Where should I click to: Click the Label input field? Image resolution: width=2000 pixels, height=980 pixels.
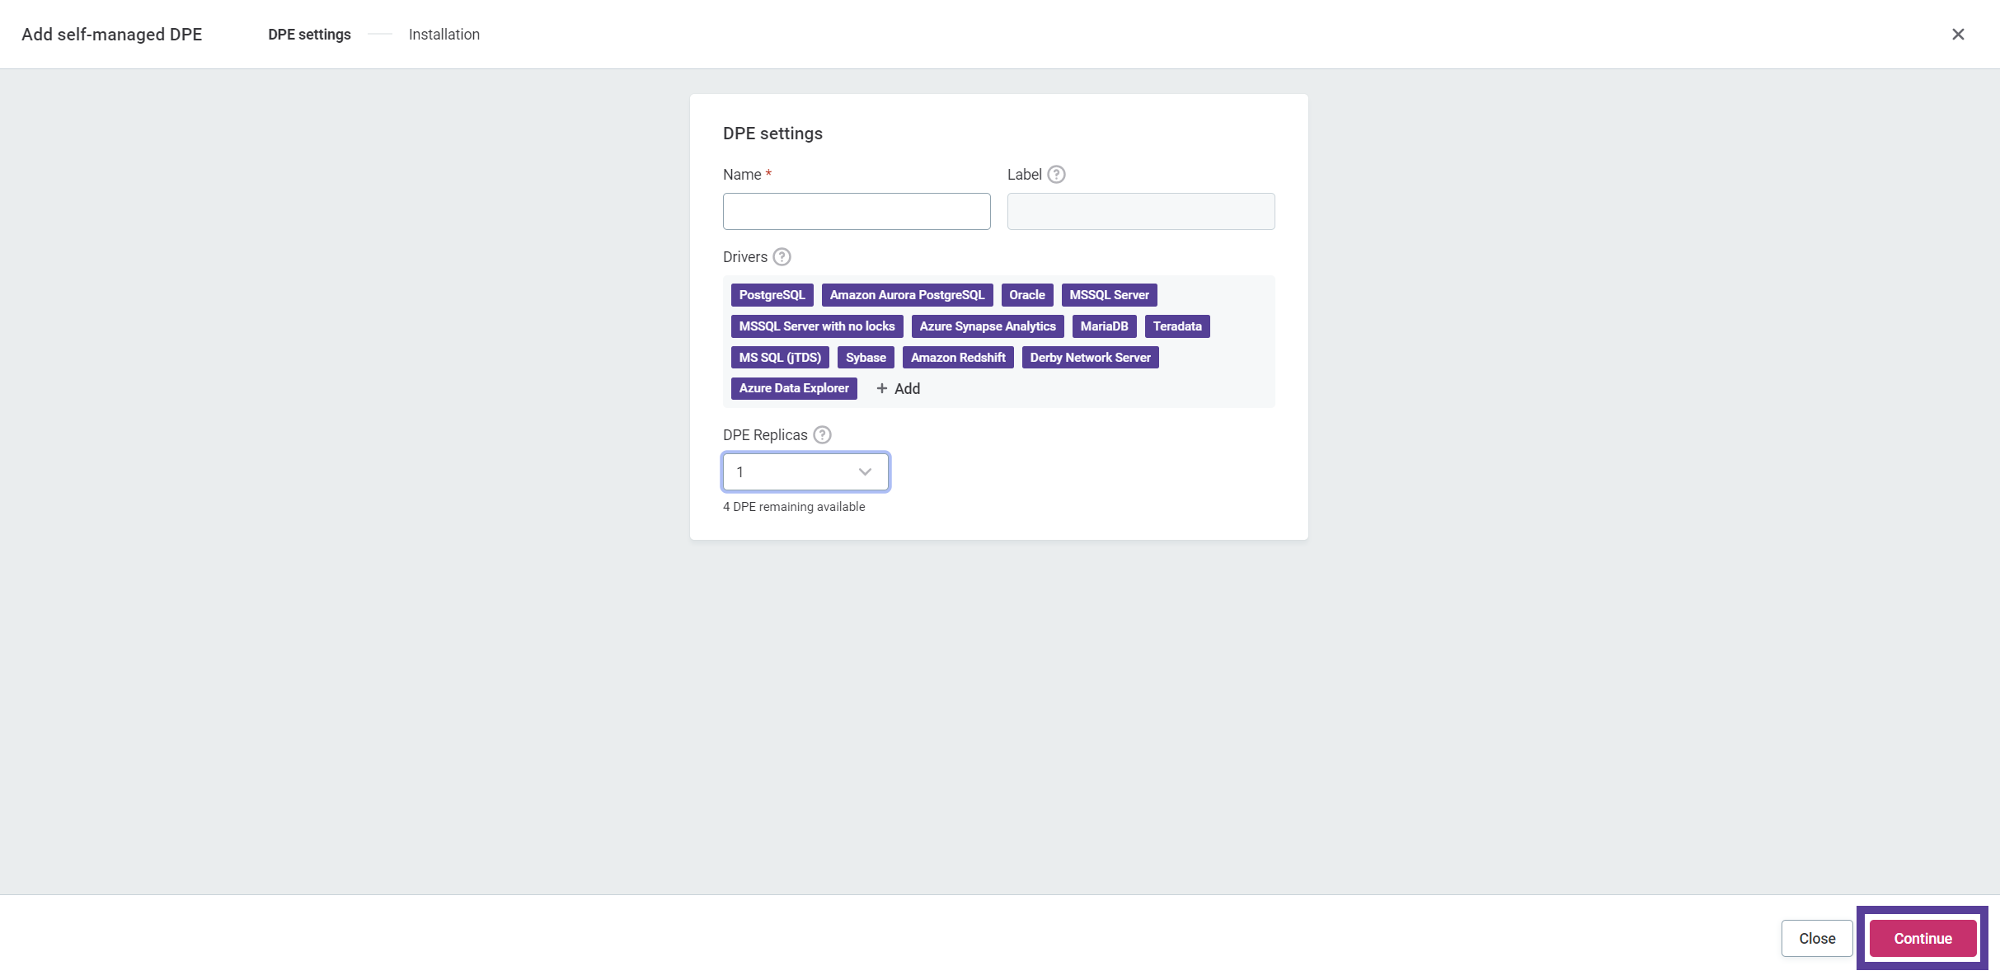pos(1140,212)
